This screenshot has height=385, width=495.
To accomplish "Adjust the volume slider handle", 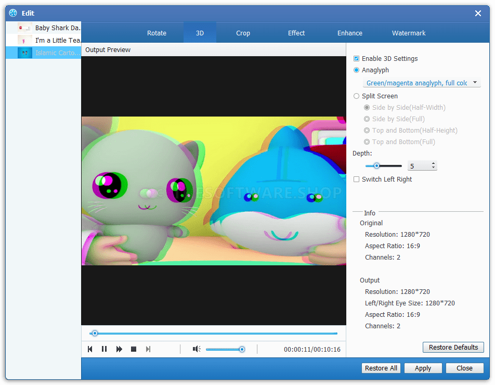I will click(242, 349).
